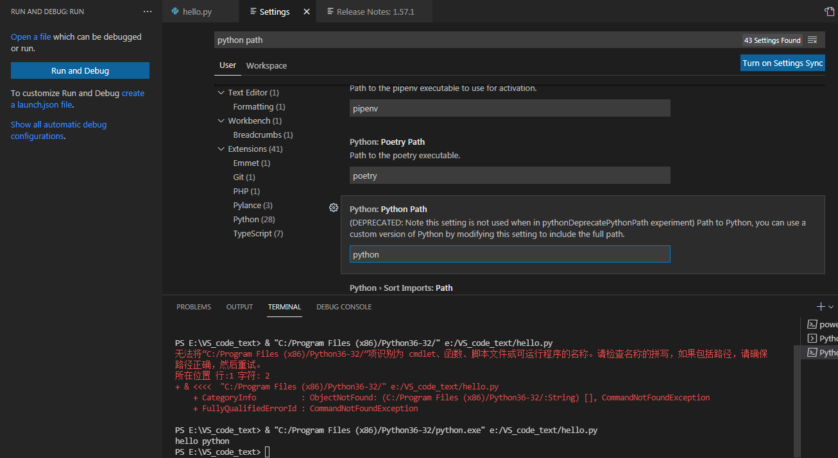Click Turn on Settings Sync button
The image size is (838, 458).
[x=782, y=63]
